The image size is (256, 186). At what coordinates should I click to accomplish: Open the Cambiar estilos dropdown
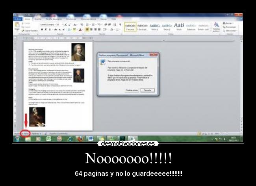[217, 27]
